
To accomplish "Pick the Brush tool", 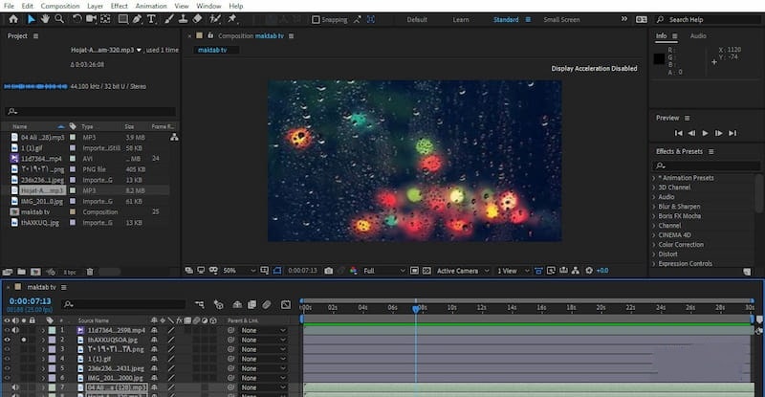I will click(168, 18).
